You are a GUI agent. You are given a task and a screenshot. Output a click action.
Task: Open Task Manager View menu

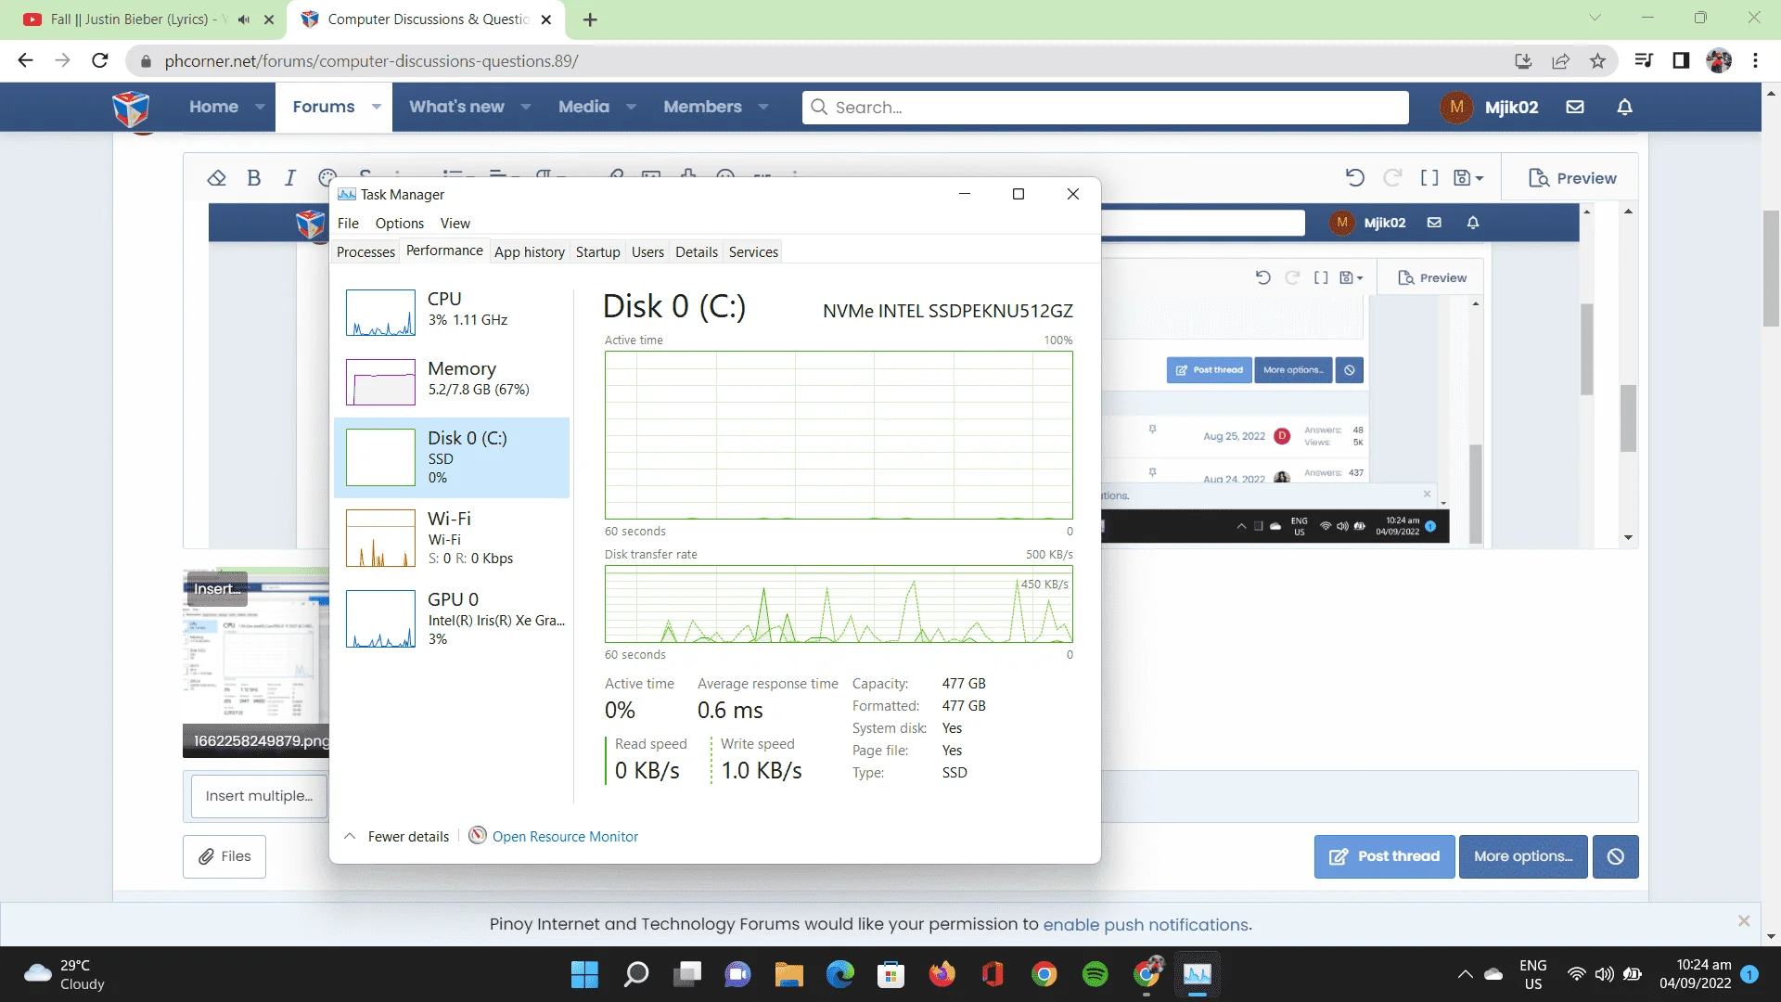click(x=455, y=224)
